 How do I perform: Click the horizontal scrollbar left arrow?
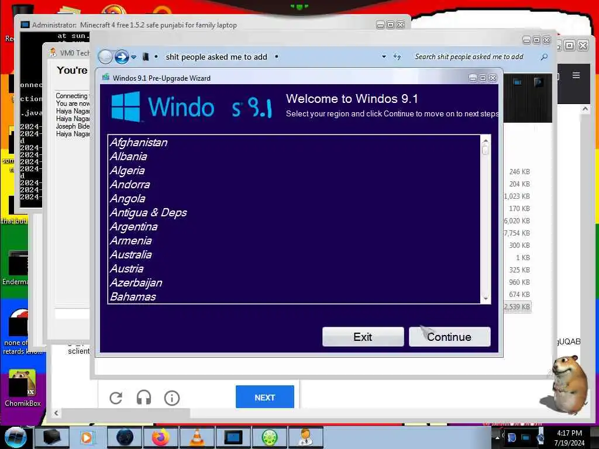(56, 413)
